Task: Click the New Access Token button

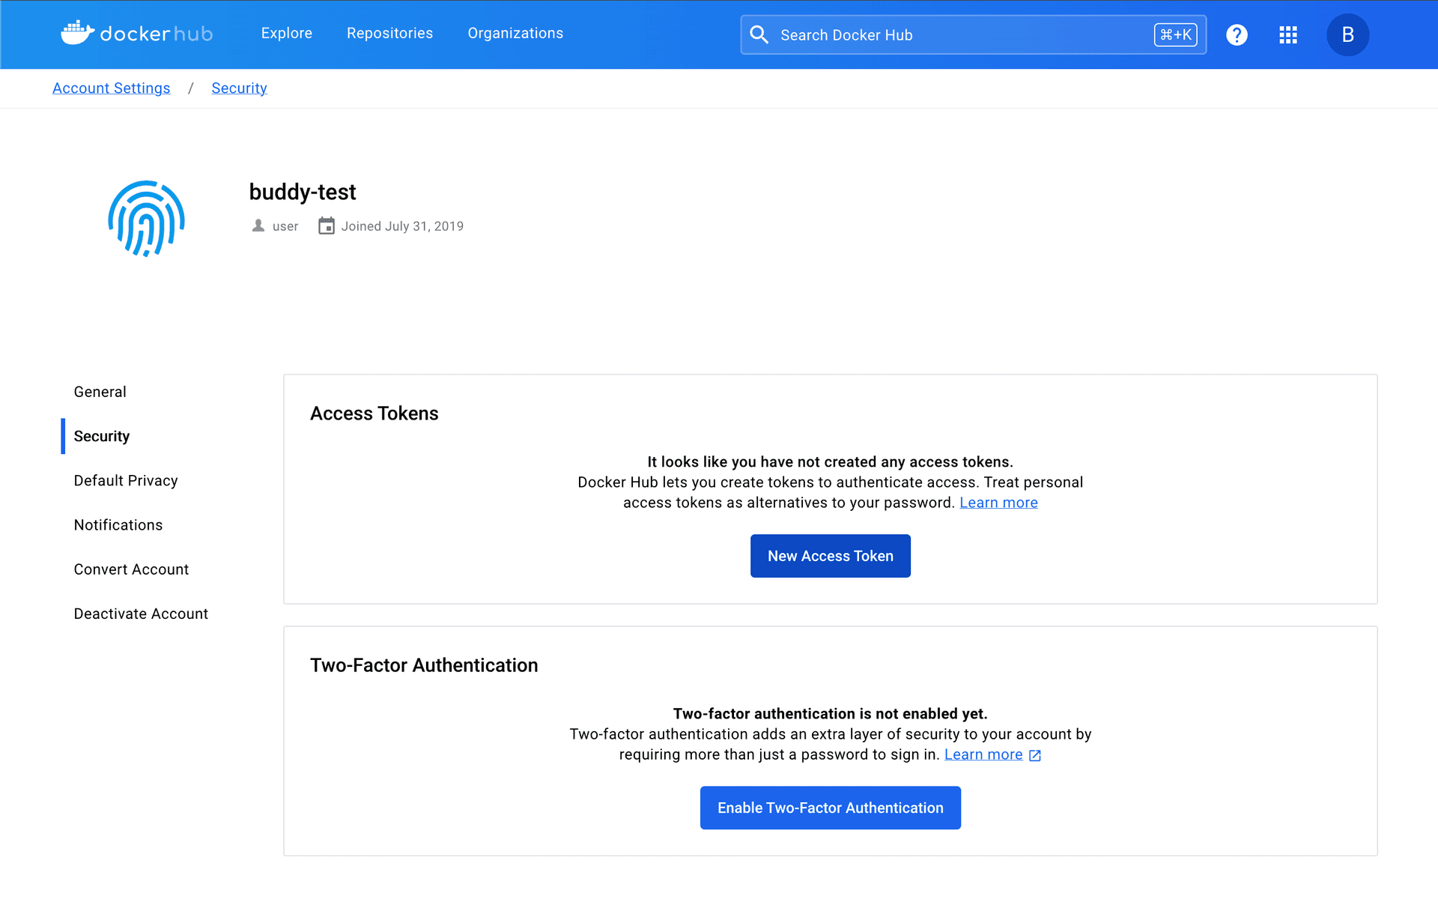Action: [x=830, y=556]
